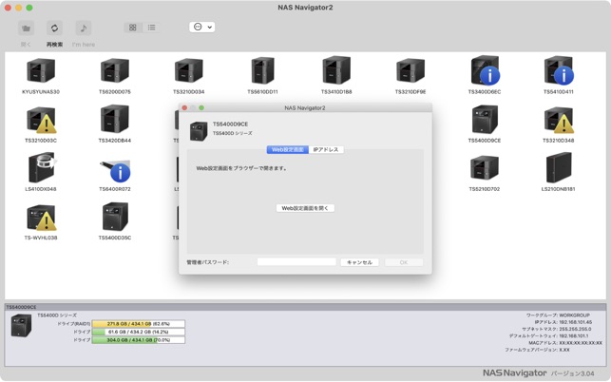Select the TS3210DF9E NAS device
611x382 pixels.
[x=411, y=76]
